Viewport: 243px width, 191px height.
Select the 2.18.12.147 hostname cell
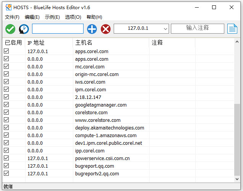point(88,97)
